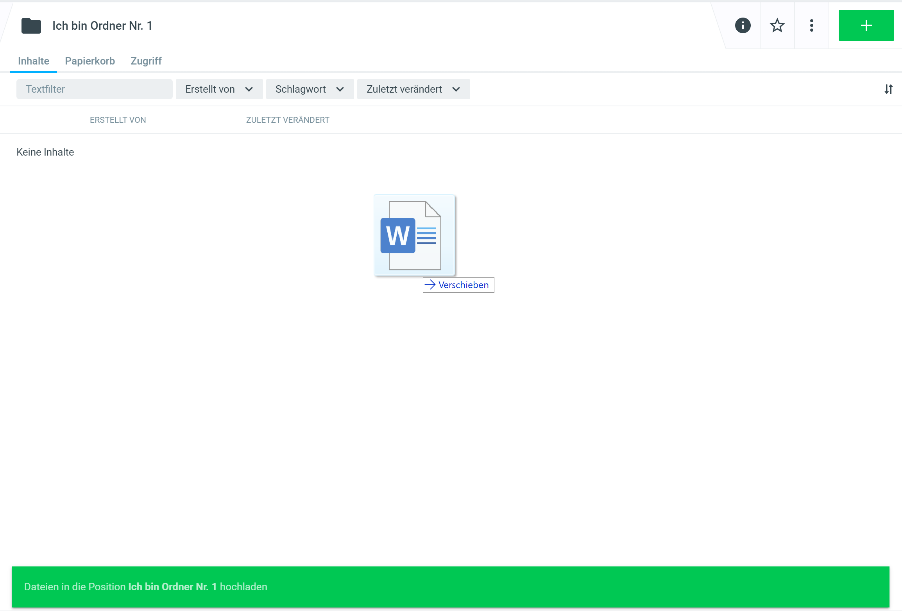Mark folder as favorite with star icon
902x611 pixels.
777,26
